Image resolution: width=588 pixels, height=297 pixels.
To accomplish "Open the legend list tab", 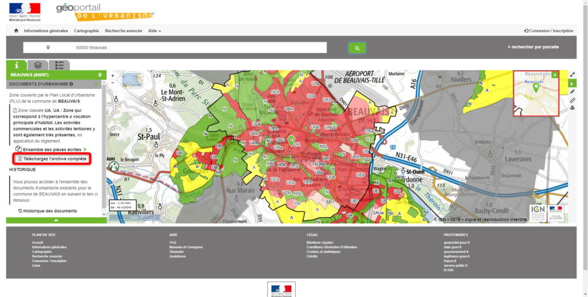I will [x=59, y=65].
